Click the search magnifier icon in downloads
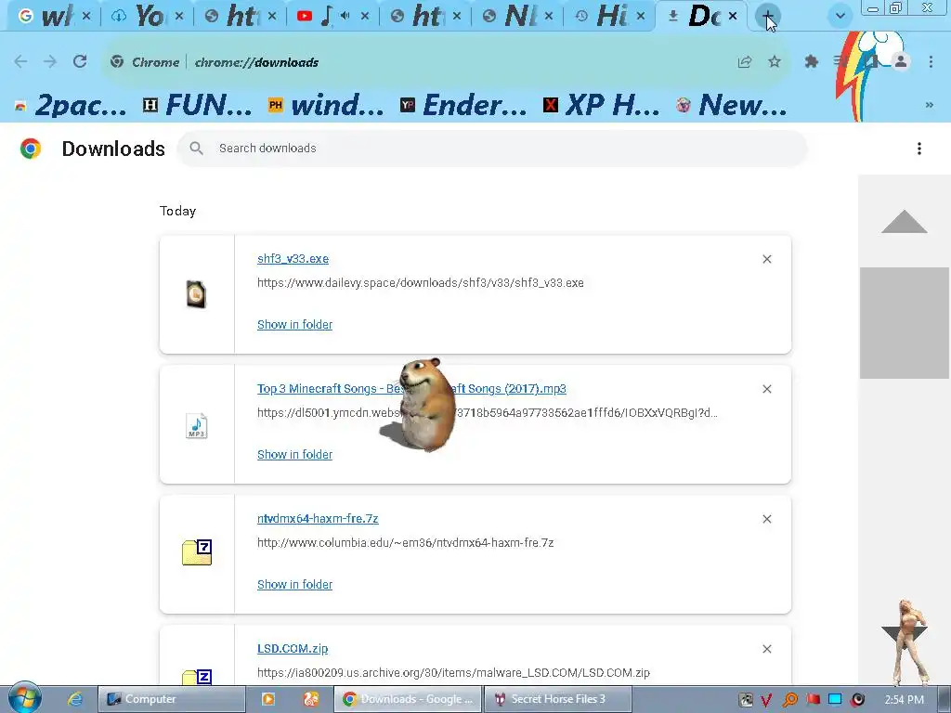This screenshot has width=951, height=713. pos(196,148)
